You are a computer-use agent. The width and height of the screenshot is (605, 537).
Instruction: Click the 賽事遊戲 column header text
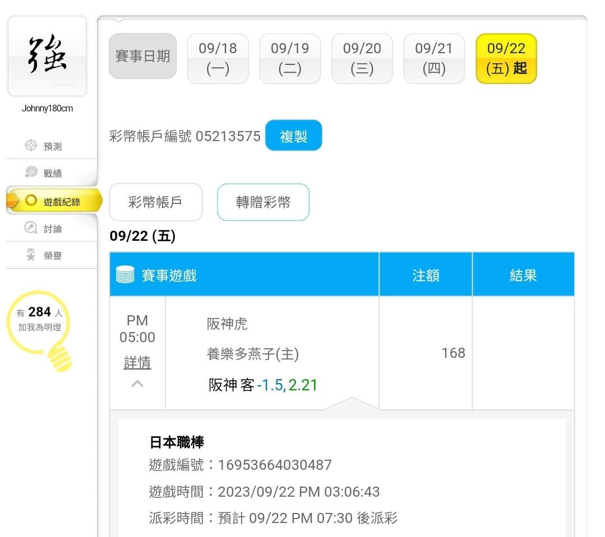point(169,275)
